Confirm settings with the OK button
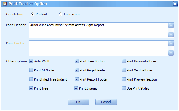179x111 pixels. (78, 102)
